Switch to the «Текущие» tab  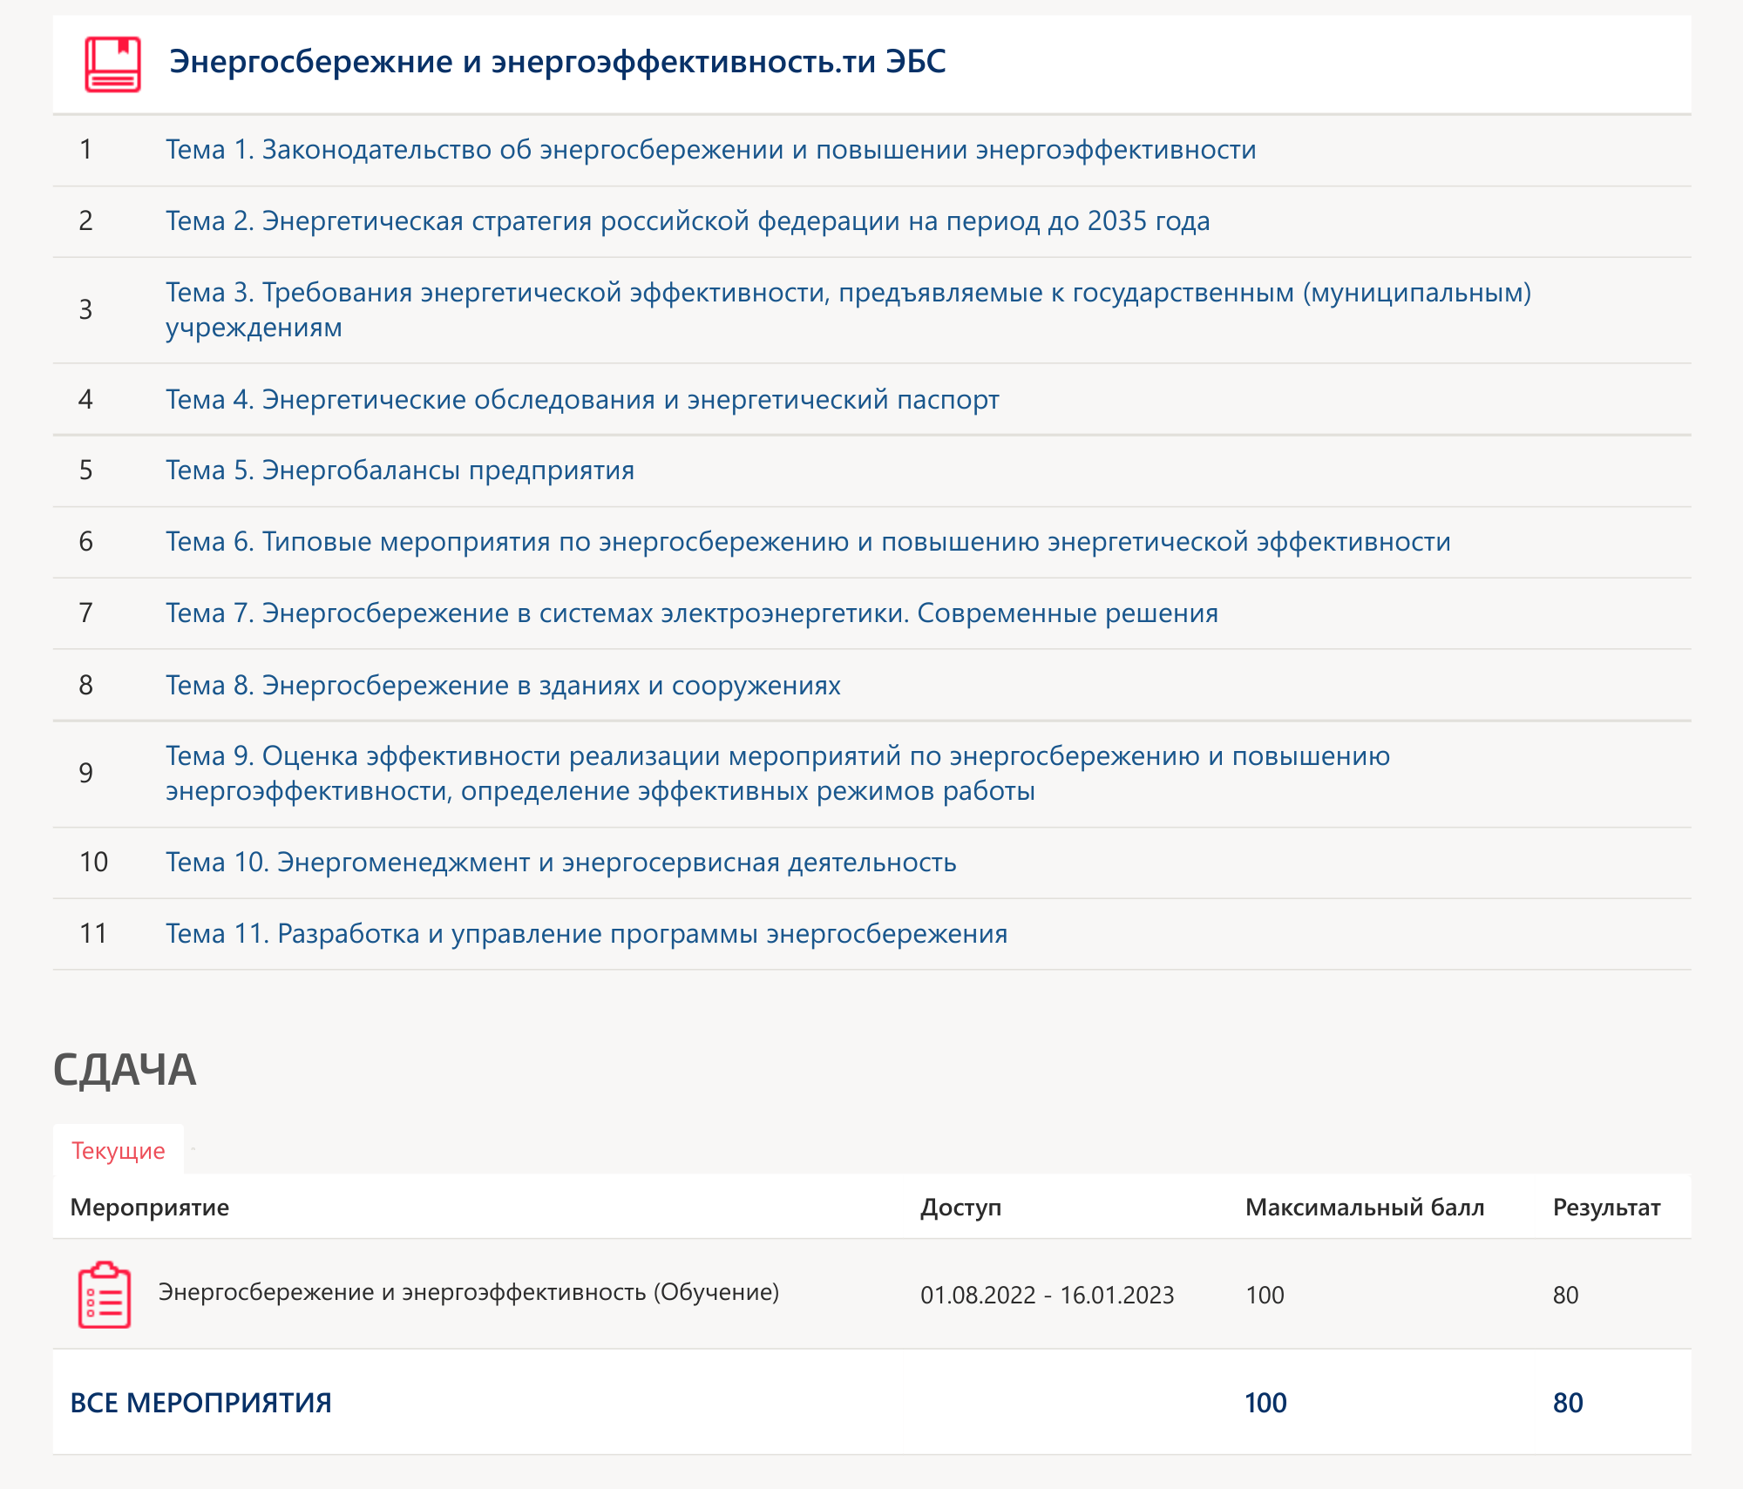click(119, 1150)
